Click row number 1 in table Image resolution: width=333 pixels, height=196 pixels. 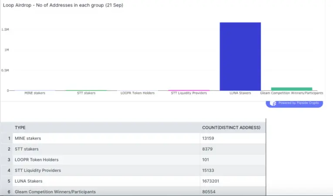(9, 138)
